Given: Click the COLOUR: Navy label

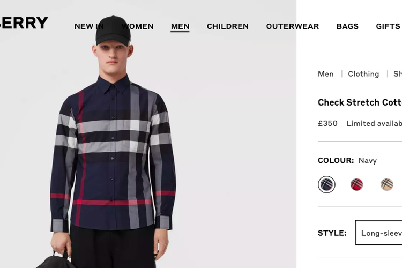Looking at the screenshot, I should click(347, 161).
